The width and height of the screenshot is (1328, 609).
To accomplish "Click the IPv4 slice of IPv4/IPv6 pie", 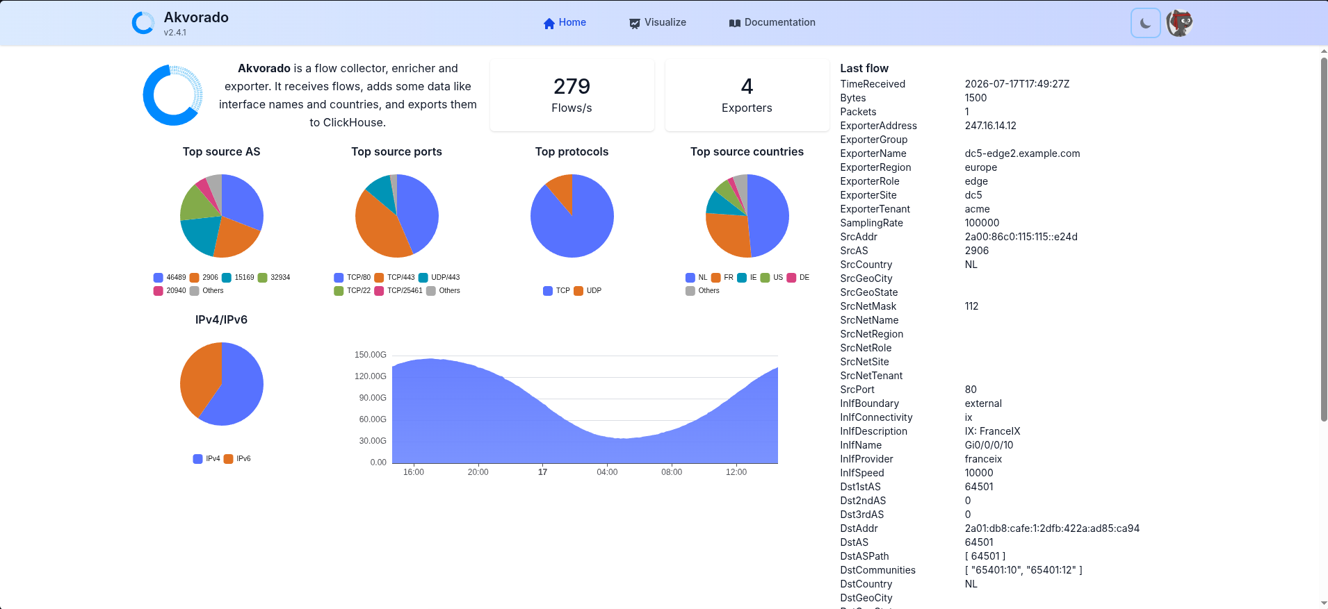I will (x=236, y=389).
